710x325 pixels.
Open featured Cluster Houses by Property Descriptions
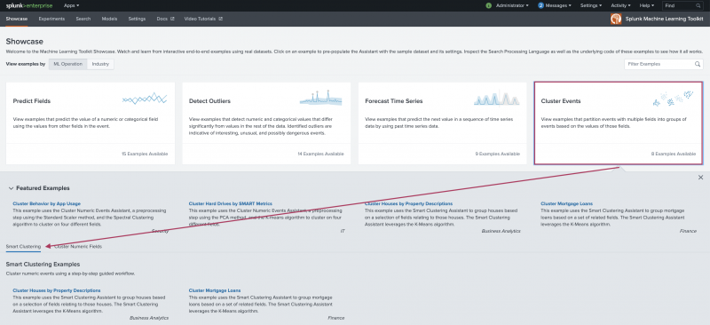click(408, 204)
